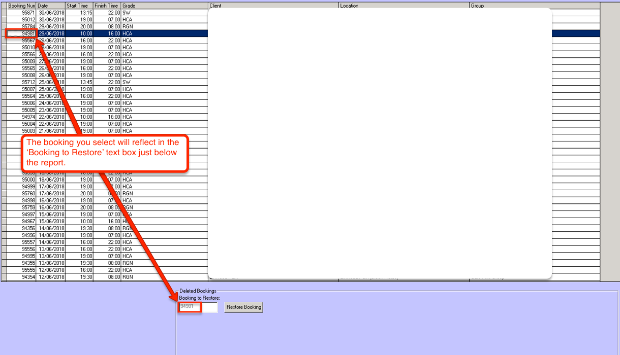Viewport: 620px width, 355px height.
Task: Click the Group column header
Action: coord(534,6)
